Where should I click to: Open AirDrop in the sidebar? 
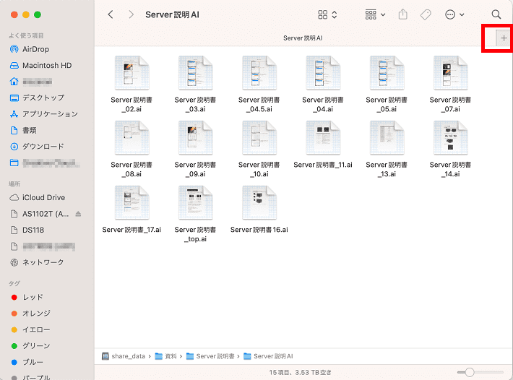tap(35, 49)
